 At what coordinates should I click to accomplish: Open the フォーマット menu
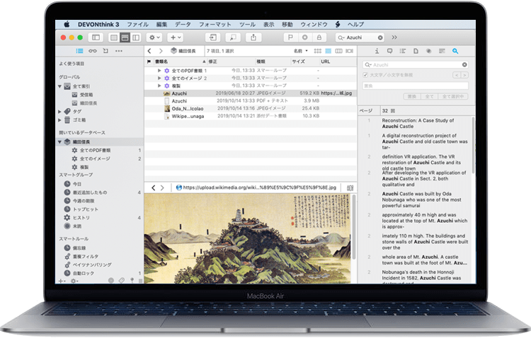215,24
